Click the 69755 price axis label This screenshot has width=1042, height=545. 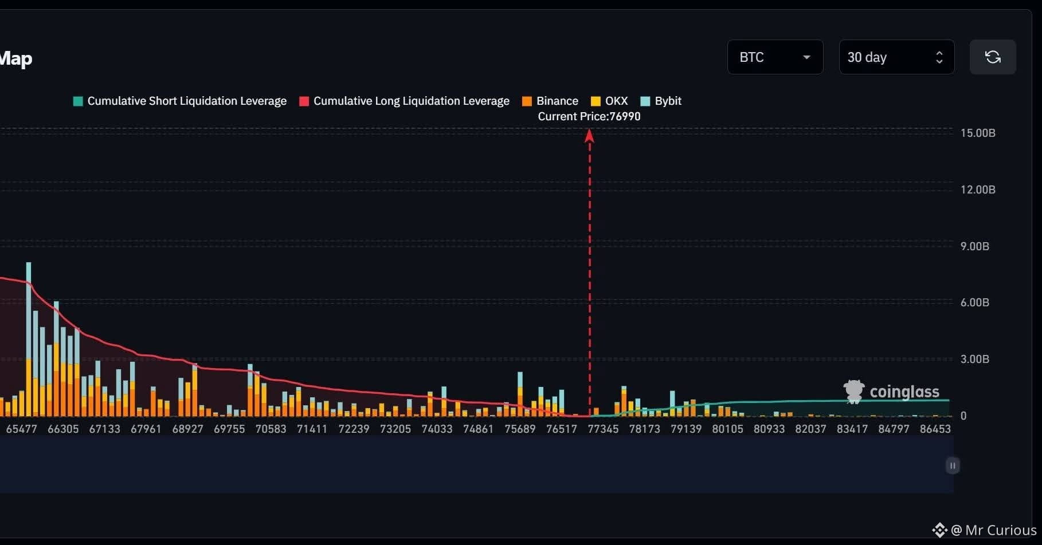[229, 429]
